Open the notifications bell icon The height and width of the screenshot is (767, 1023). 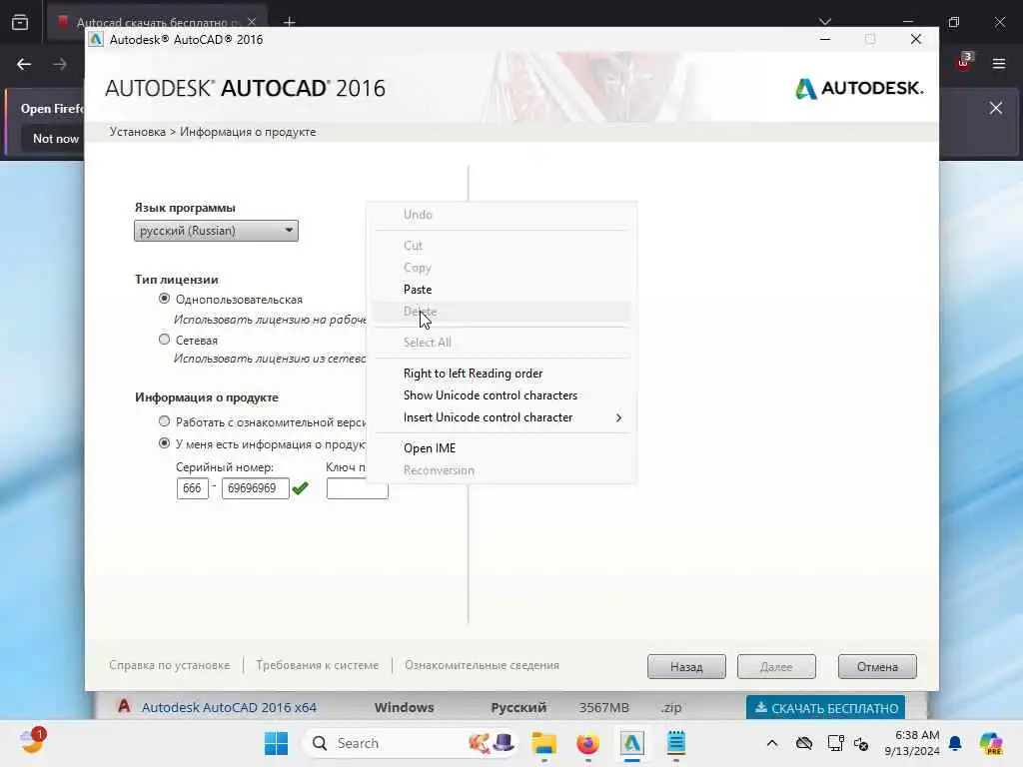pos(955,743)
